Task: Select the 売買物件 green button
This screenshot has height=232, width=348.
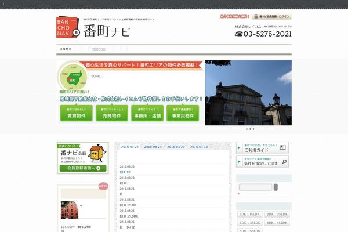Action: pos(112,113)
